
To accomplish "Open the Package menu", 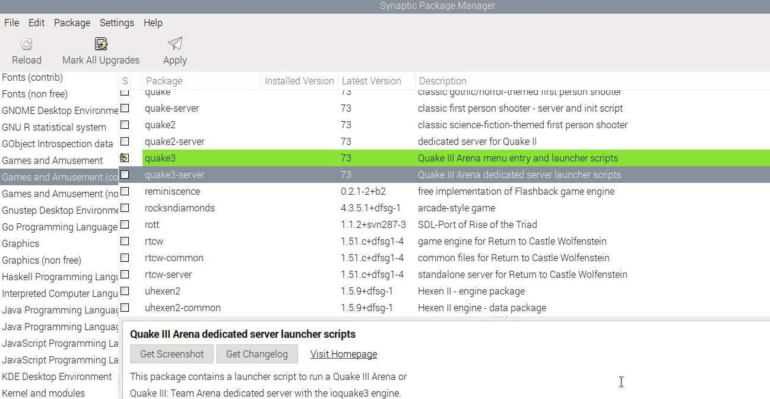I will pos(72,23).
